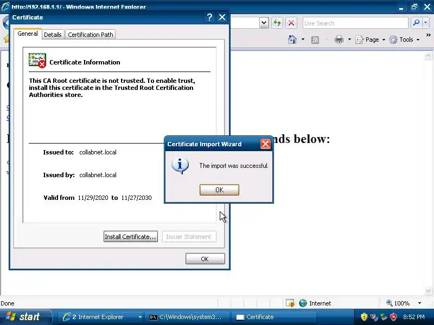
Task: Switch to the command prompt taskbar item
Action: point(188,317)
